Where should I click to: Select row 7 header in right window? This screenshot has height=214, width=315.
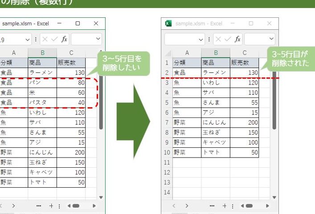(167, 122)
